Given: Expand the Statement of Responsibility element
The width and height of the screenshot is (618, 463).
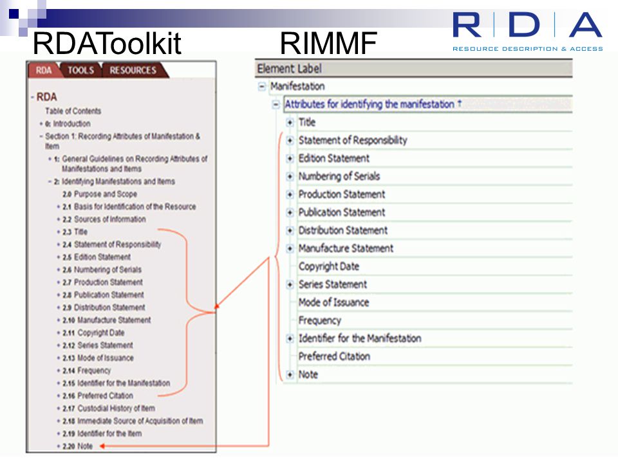Looking at the screenshot, I should pos(290,141).
